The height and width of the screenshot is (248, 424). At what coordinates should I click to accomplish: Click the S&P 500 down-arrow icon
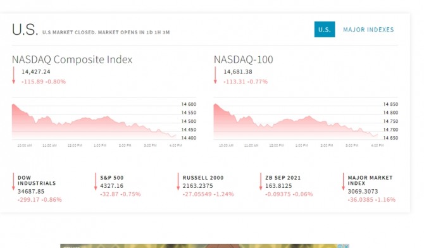96,182
